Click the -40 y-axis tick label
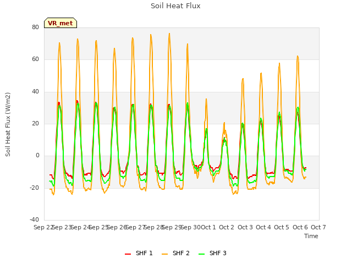The height and width of the screenshot is (264, 352). point(34,219)
